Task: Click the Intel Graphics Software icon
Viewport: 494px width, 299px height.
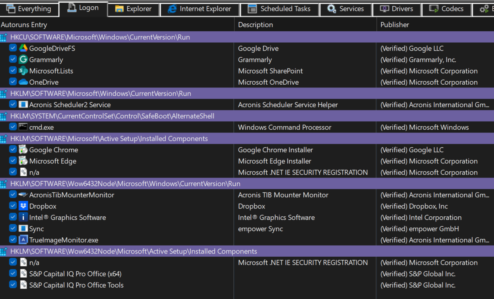Action: point(23,218)
